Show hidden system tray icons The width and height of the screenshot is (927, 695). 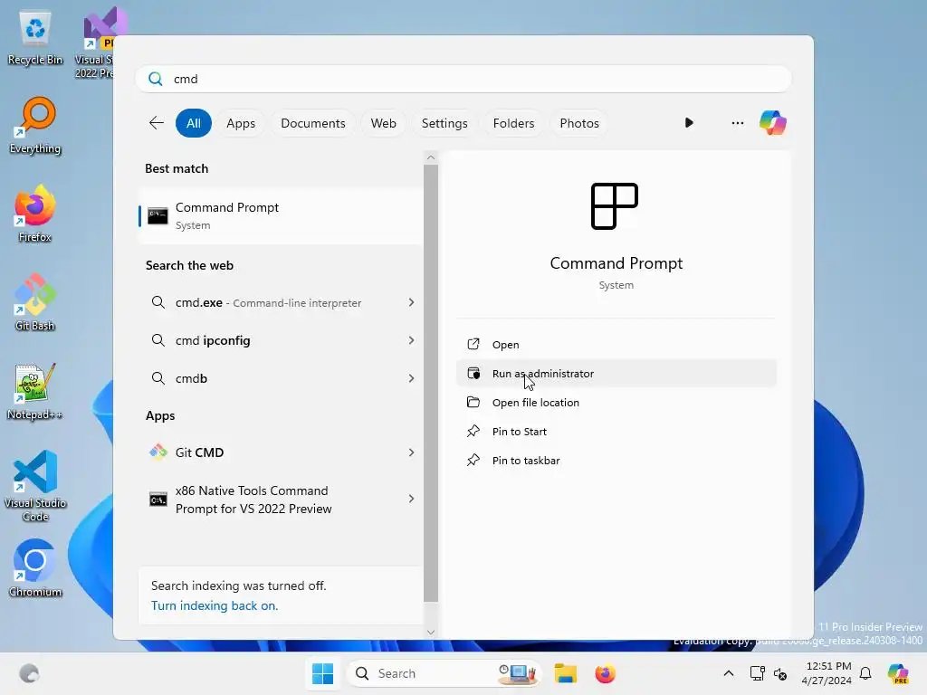coord(729,673)
